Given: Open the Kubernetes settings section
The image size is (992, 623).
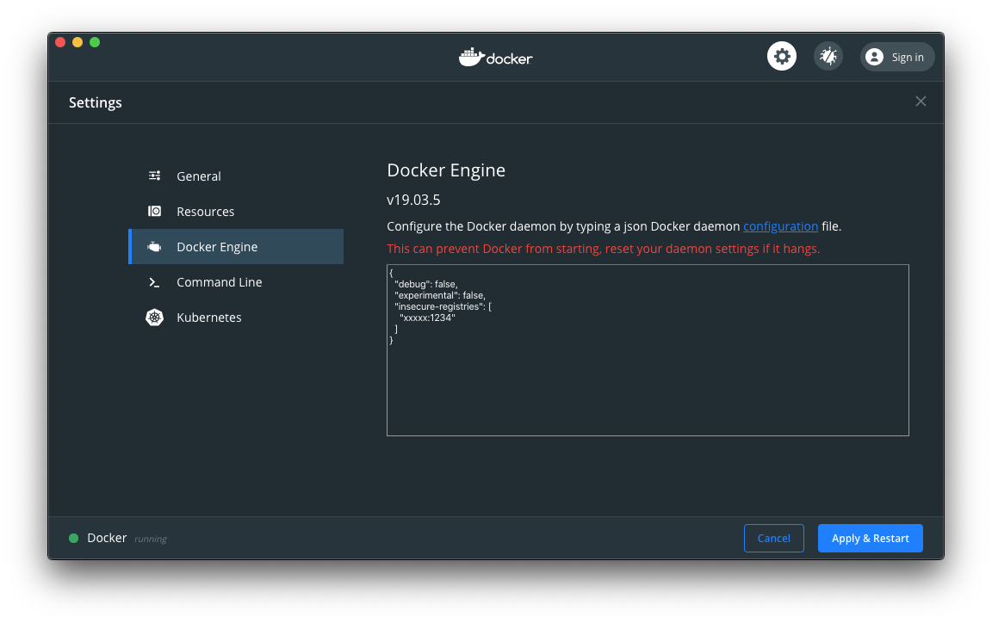Looking at the screenshot, I should pos(209,318).
